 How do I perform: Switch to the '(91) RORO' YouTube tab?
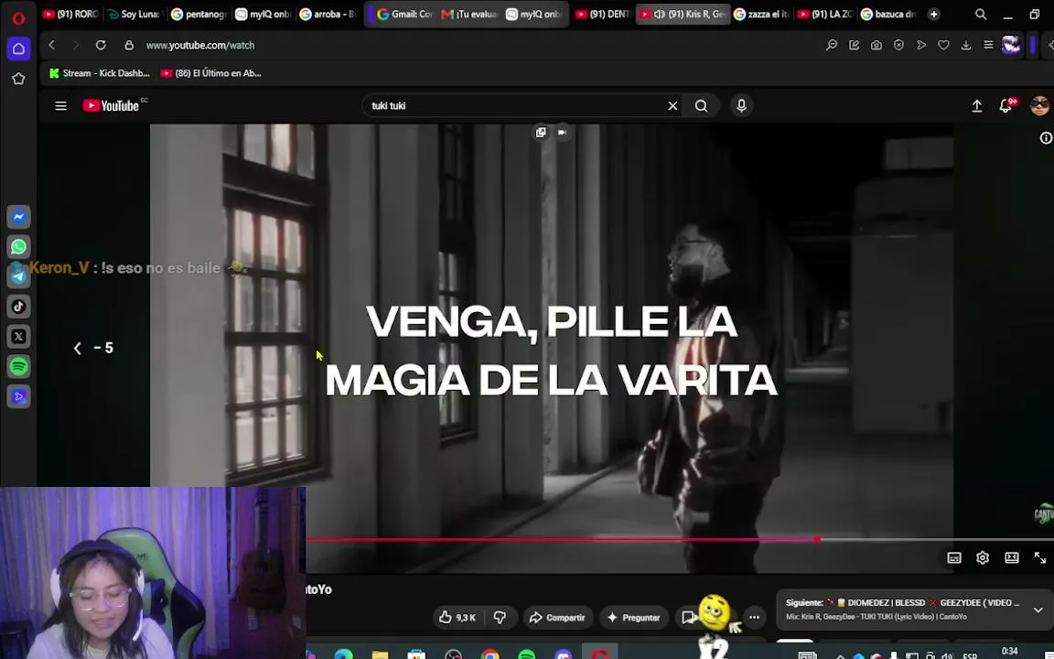click(70, 14)
